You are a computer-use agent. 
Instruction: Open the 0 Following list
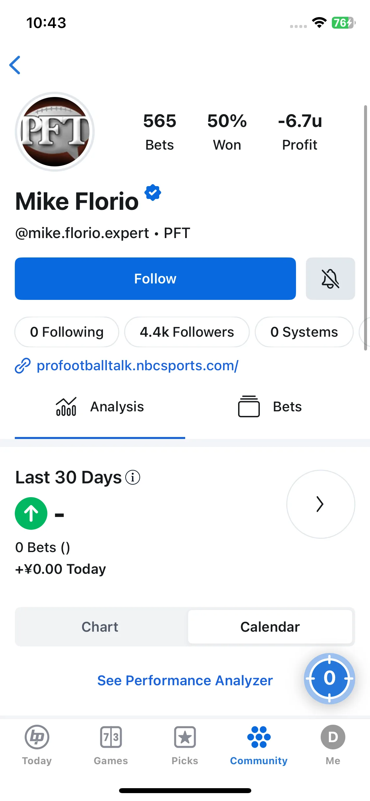click(67, 332)
